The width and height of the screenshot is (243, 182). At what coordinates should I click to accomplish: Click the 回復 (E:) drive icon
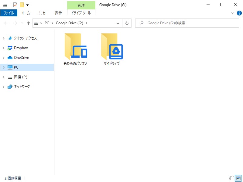tap(10, 78)
